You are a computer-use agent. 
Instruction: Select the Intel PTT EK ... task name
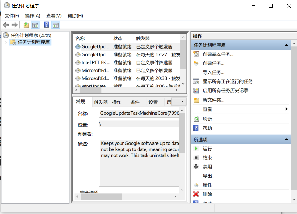click(96, 62)
